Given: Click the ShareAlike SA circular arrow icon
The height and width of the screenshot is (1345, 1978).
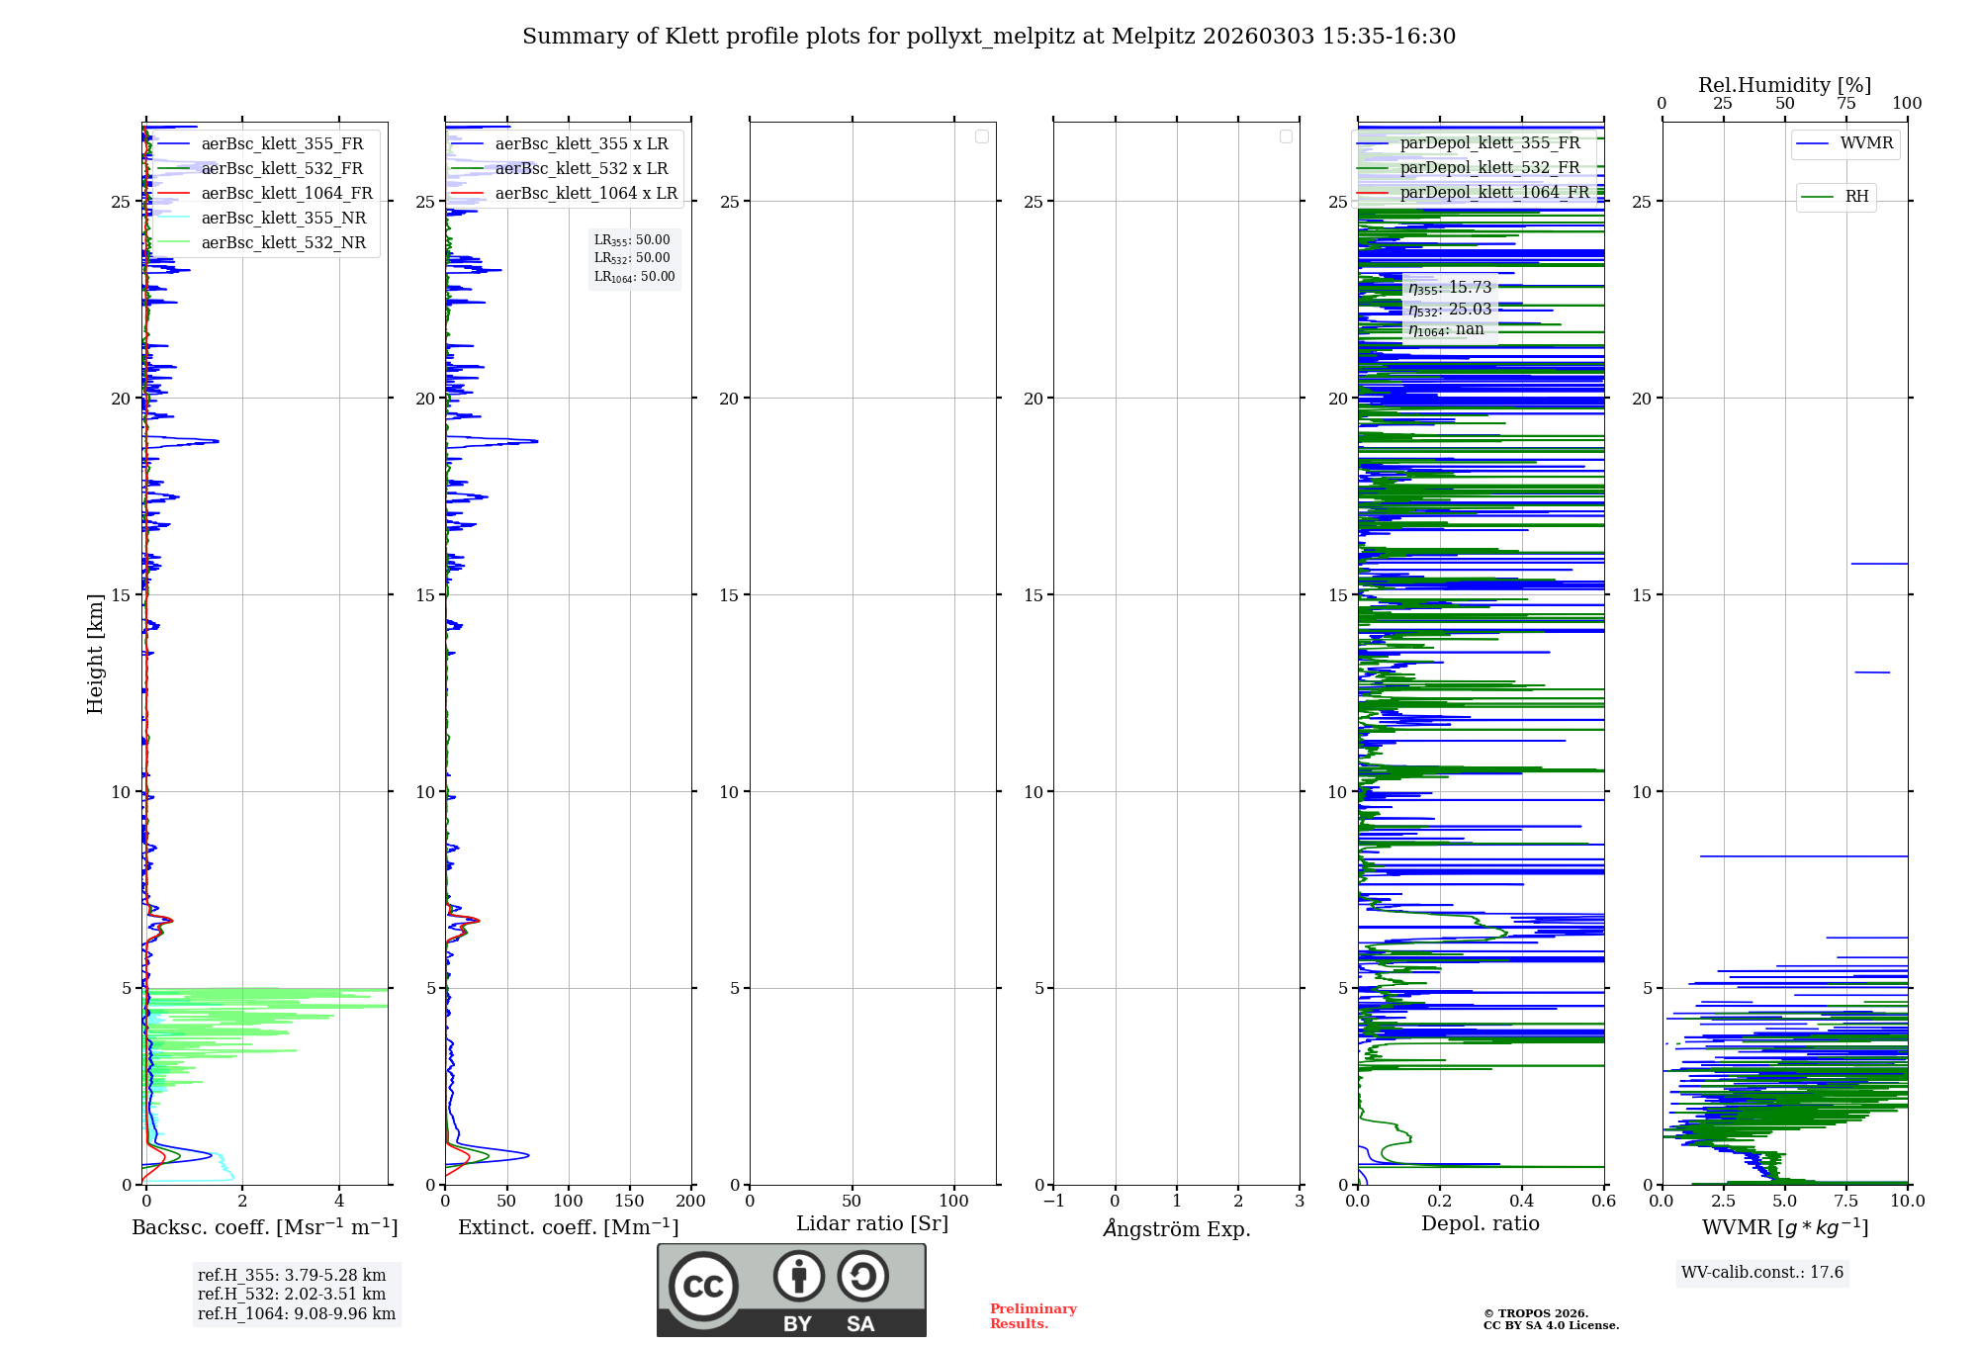Looking at the screenshot, I should point(862,1276).
